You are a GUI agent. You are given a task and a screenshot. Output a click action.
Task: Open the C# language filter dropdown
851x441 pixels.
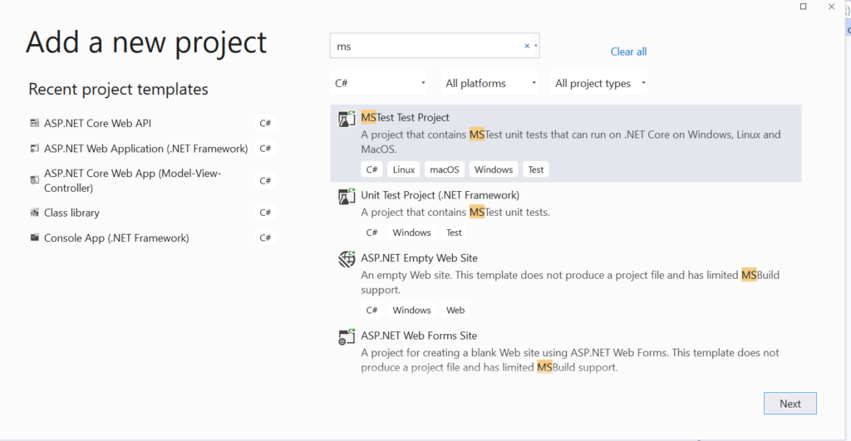(x=379, y=83)
